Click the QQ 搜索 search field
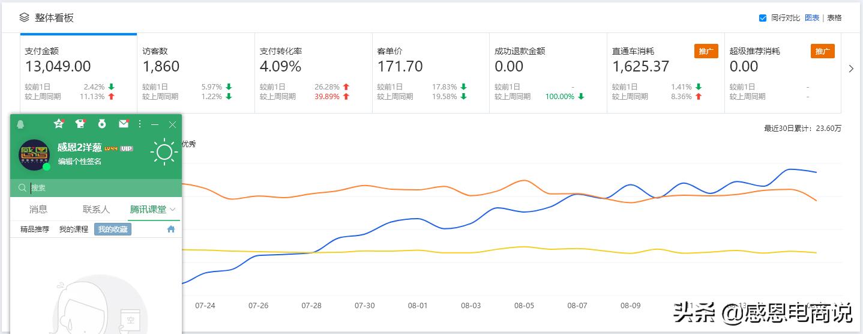Image resolution: width=863 pixels, height=334 pixels. pyautogui.click(x=96, y=188)
